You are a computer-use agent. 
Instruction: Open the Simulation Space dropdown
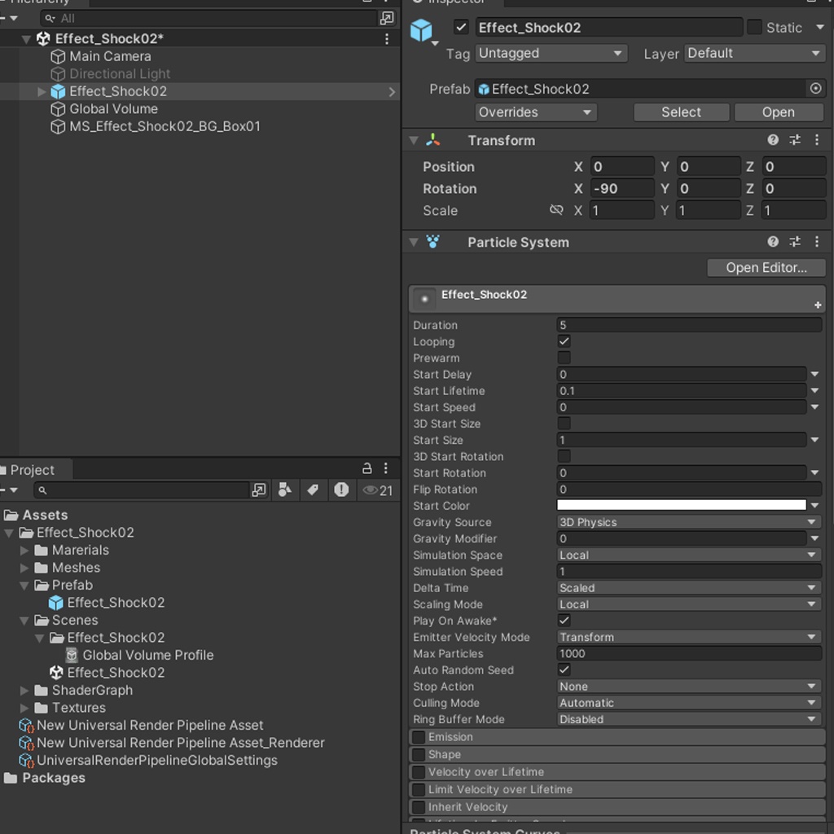tap(688, 555)
